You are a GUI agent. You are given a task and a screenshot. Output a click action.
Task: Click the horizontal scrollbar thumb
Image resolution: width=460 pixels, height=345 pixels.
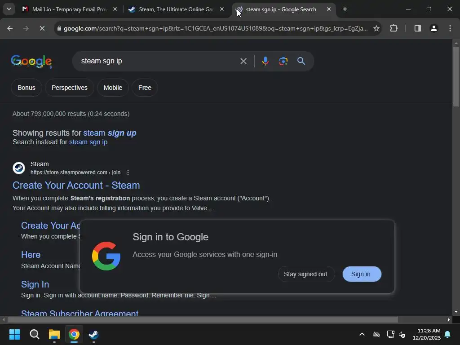pyautogui.click(x=203, y=319)
